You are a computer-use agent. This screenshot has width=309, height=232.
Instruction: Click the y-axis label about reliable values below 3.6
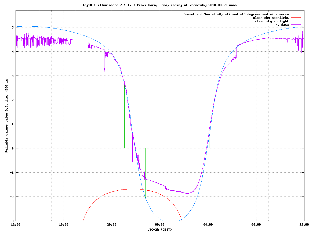7,116
